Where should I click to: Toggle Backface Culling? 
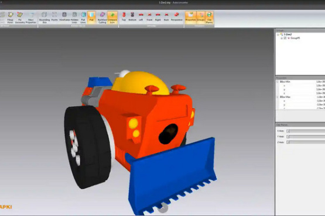point(102,18)
